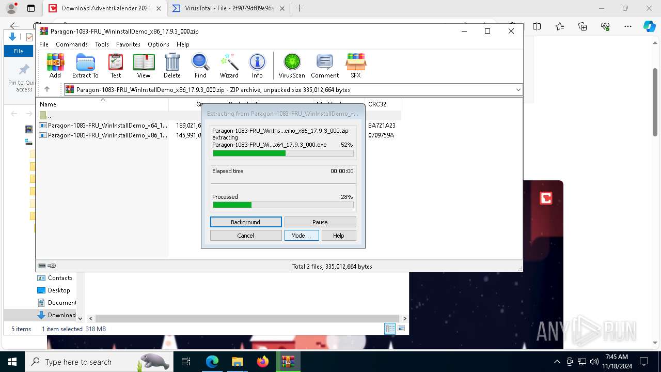
Task: Click the WinRAR taskbar icon
Action: tap(288, 362)
